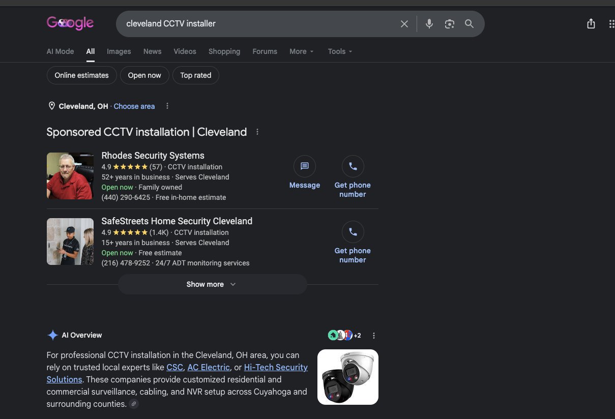Click Rhodes Security Systems owner photo
Viewport: 615px width, 419px height.
[x=70, y=176]
